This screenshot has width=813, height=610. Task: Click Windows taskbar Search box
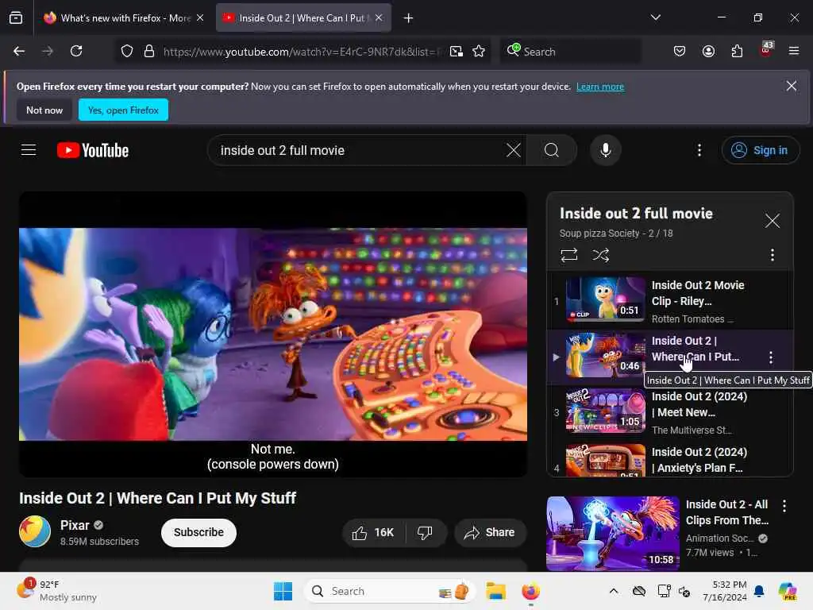(x=390, y=591)
